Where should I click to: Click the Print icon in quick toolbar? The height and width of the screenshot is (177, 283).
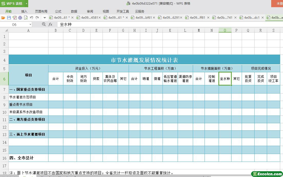point(20,18)
